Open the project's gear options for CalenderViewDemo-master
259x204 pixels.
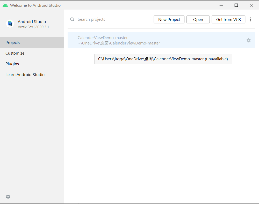[x=248, y=40]
